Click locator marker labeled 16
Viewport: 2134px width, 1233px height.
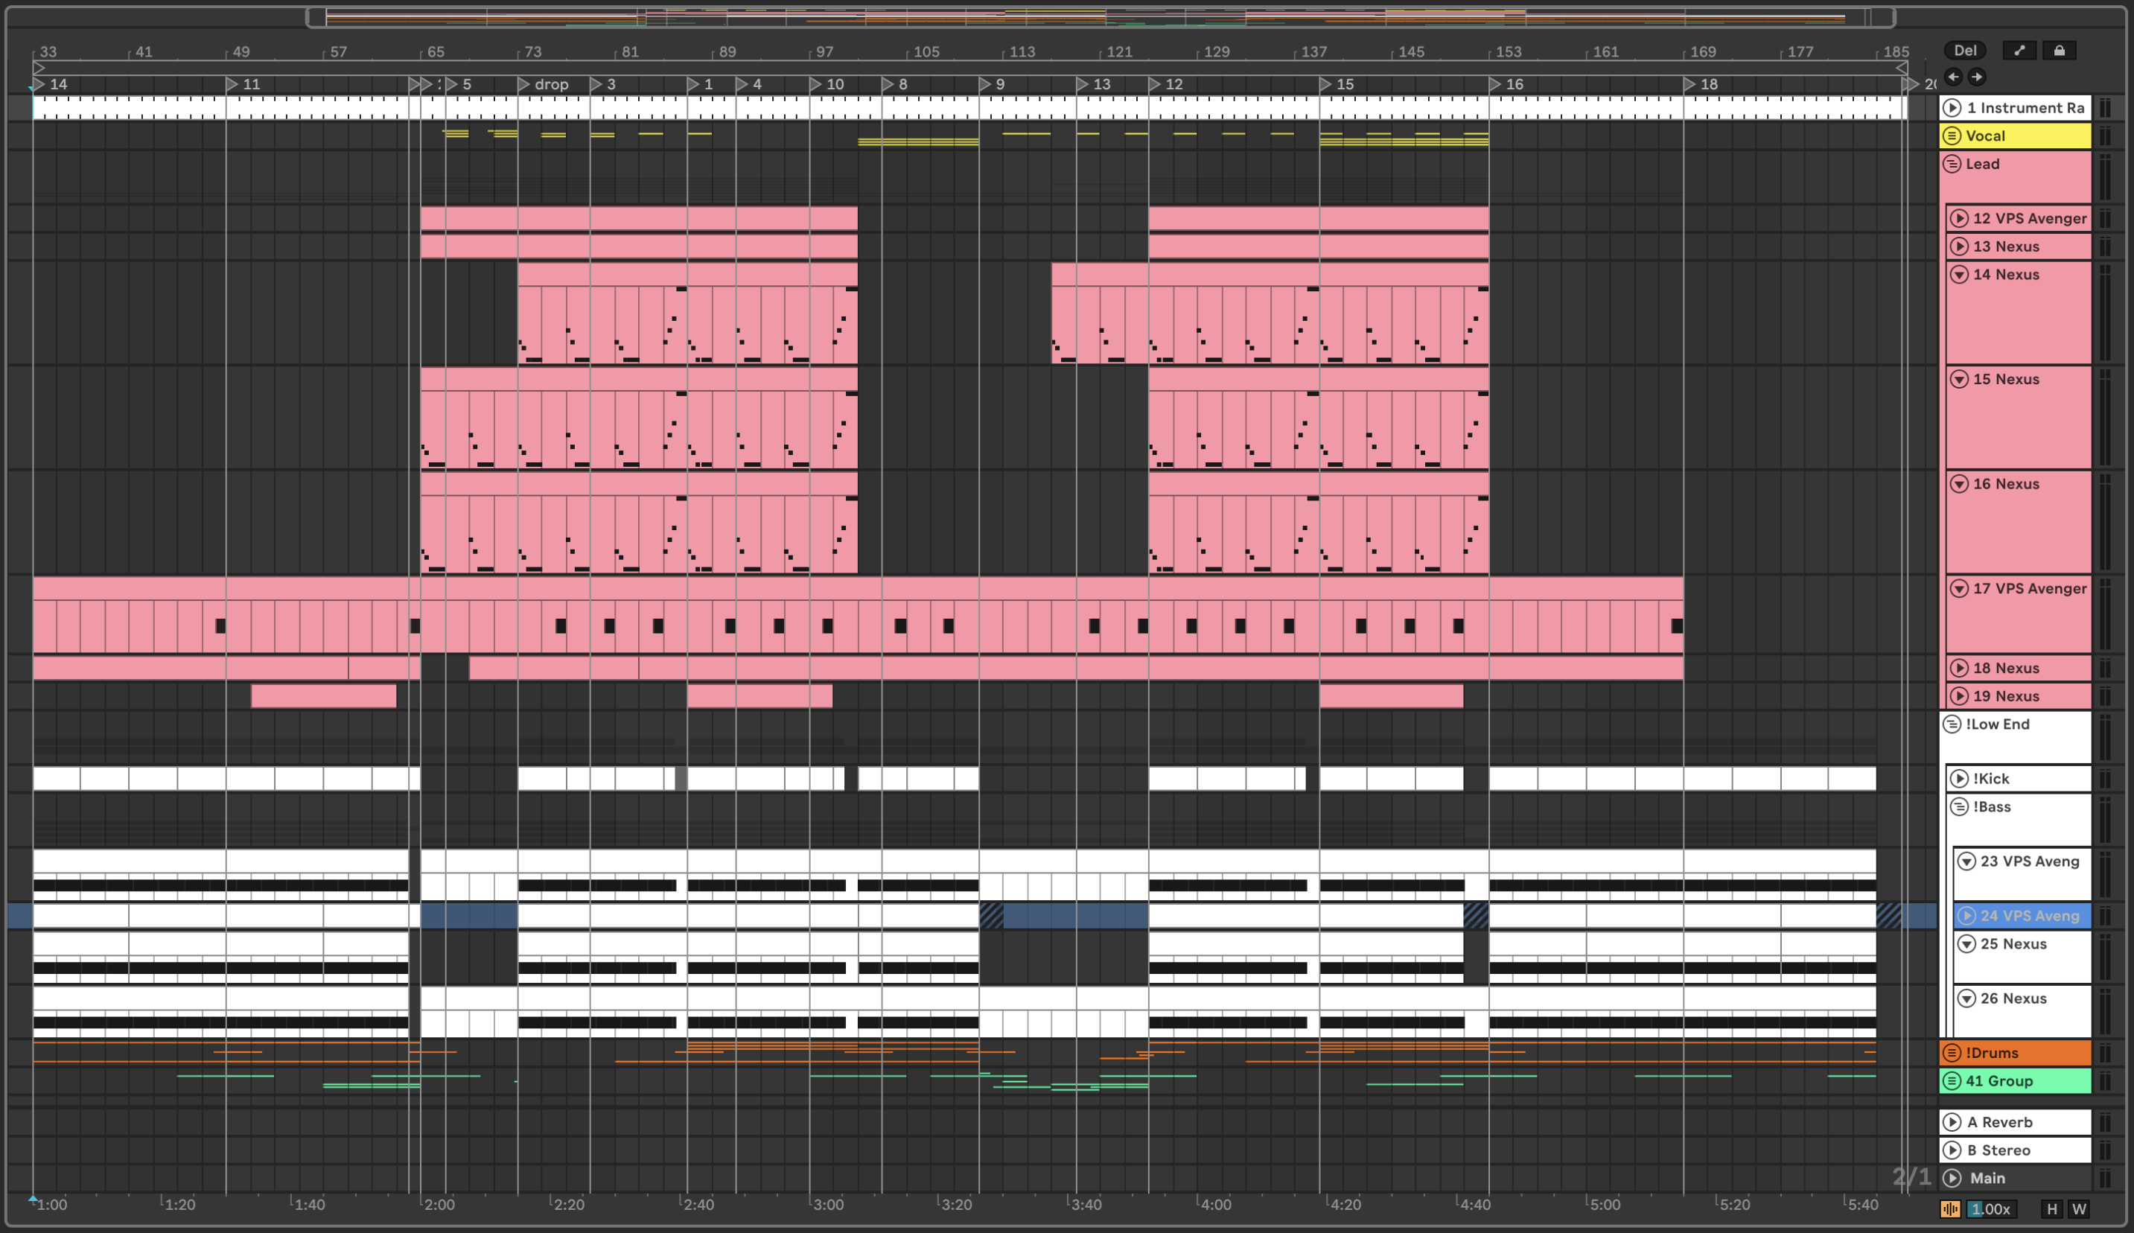point(1506,84)
